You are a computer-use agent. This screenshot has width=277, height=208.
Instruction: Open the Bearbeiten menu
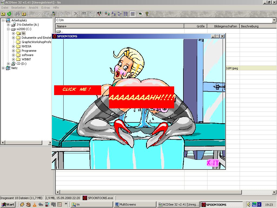coord(18,8)
